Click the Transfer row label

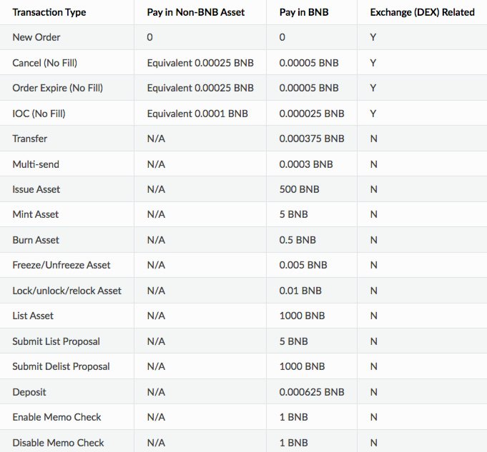(x=30, y=139)
